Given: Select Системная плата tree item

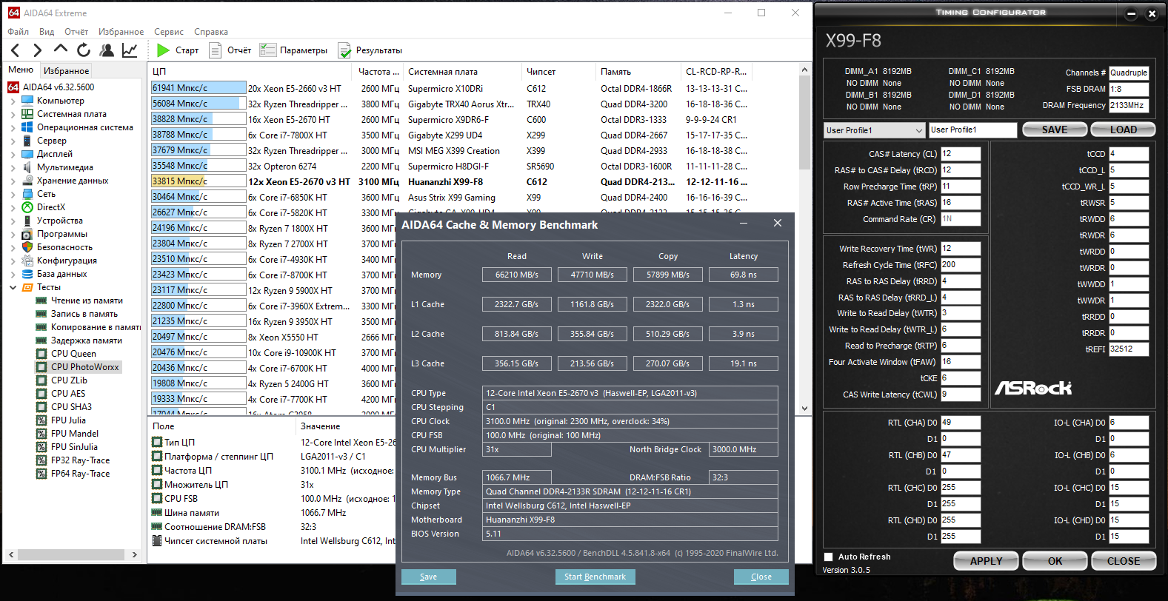Looking at the screenshot, I should [72, 114].
